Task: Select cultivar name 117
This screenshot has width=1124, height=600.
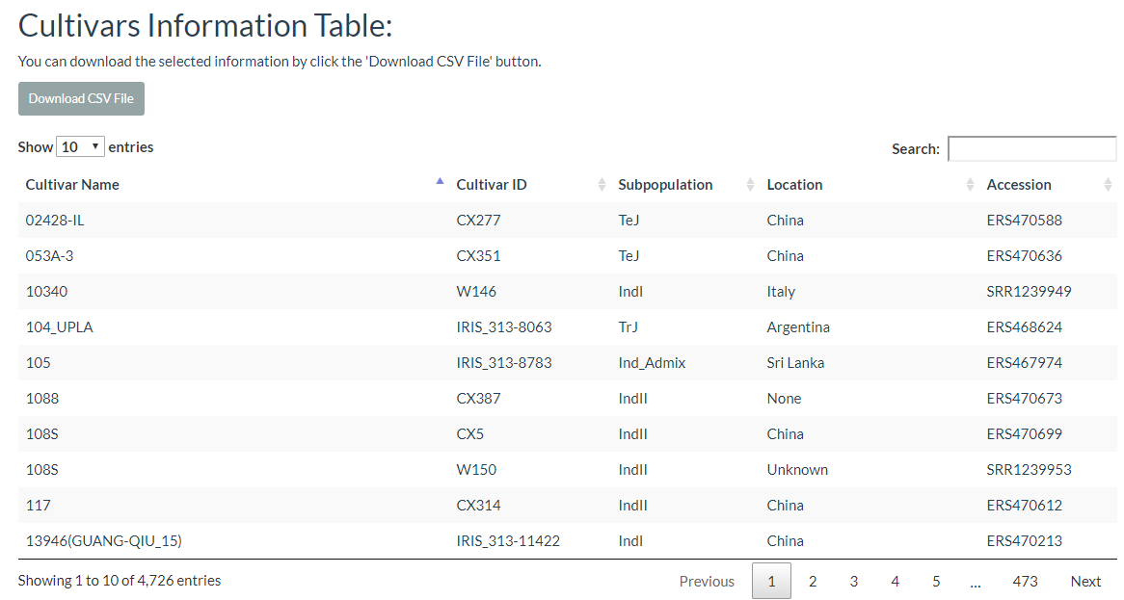Action: (x=38, y=506)
